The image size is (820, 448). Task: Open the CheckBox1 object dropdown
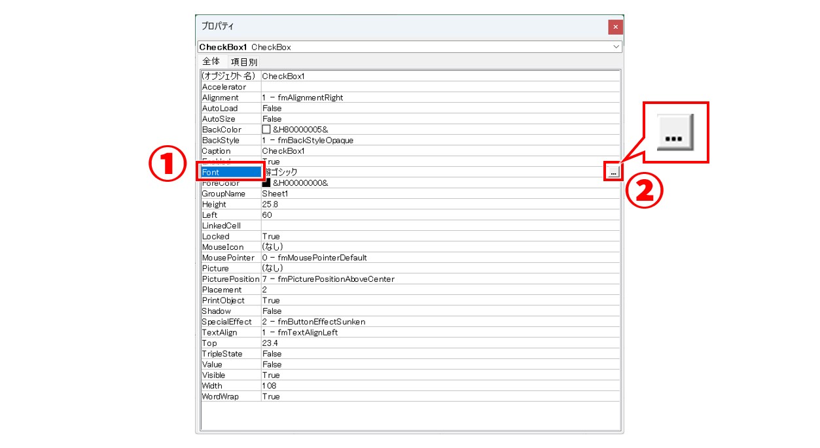click(616, 47)
